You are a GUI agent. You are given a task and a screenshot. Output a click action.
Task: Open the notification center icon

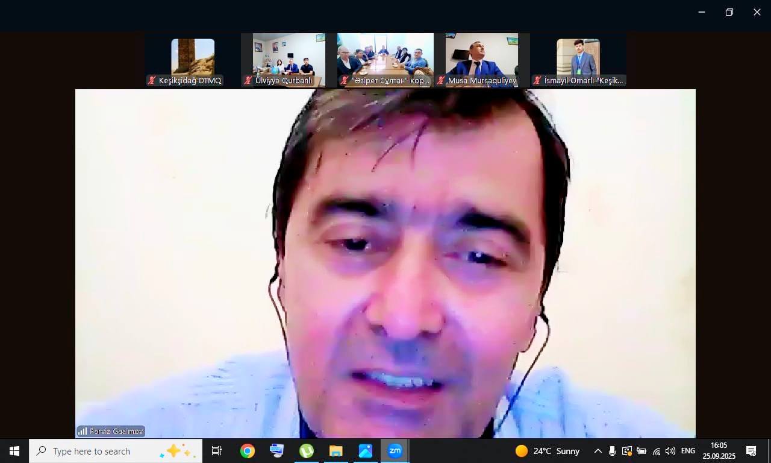(x=751, y=451)
